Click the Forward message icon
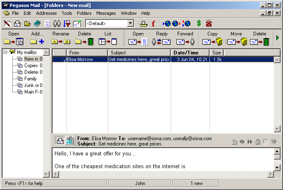The width and height of the screenshot is (283, 190). click(x=185, y=42)
